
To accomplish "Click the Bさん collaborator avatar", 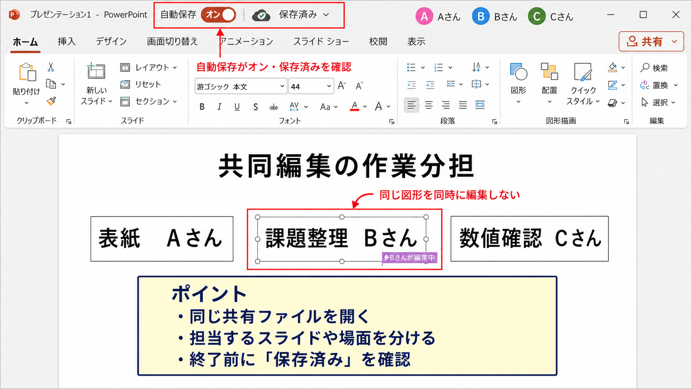I will 481,17.
